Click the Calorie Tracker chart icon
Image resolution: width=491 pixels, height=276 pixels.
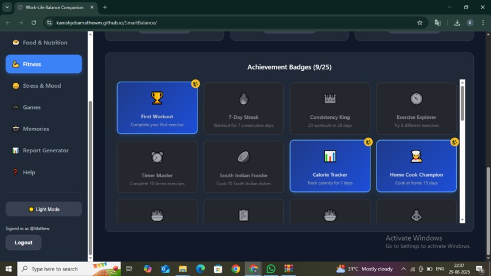(330, 157)
